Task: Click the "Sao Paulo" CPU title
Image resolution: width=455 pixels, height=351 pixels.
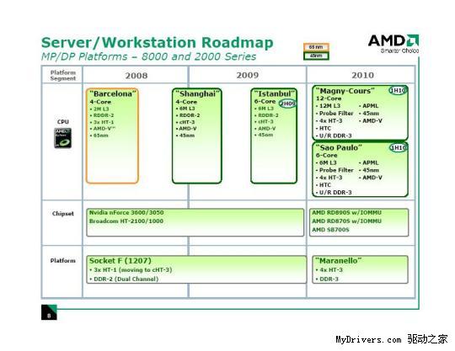Action: pyautogui.click(x=339, y=147)
